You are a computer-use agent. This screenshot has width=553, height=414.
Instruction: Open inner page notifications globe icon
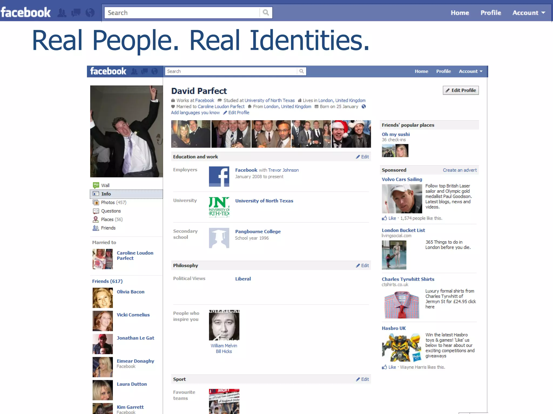154,71
